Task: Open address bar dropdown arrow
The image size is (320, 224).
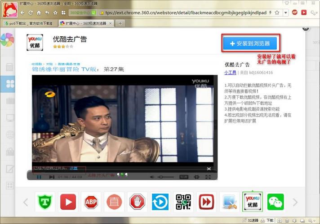Action: [286, 13]
